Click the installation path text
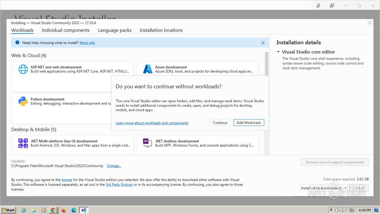This screenshot has width=380, height=214. coord(57,166)
